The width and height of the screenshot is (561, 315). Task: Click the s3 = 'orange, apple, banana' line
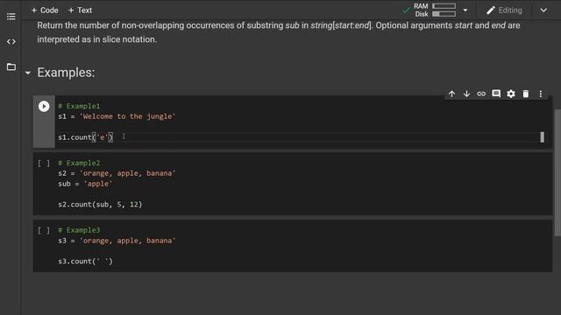tap(117, 241)
